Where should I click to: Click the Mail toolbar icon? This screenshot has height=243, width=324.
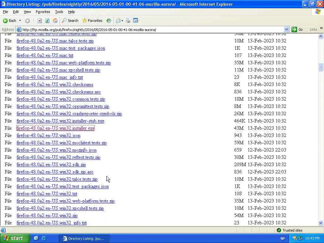pos(118,21)
